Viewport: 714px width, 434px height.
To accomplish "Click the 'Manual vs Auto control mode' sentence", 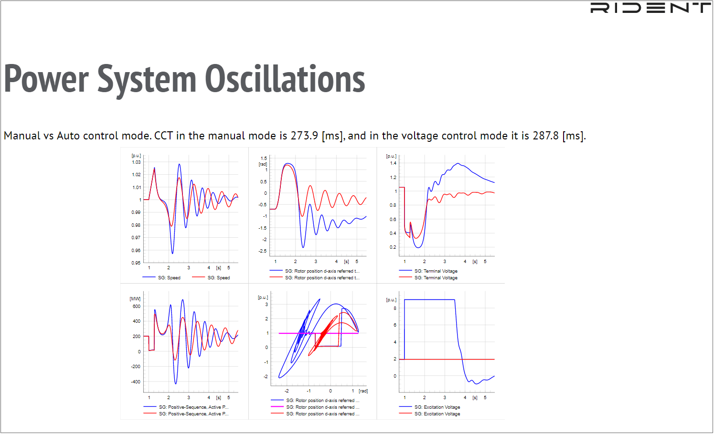I will pyautogui.click(x=295, y=136).
